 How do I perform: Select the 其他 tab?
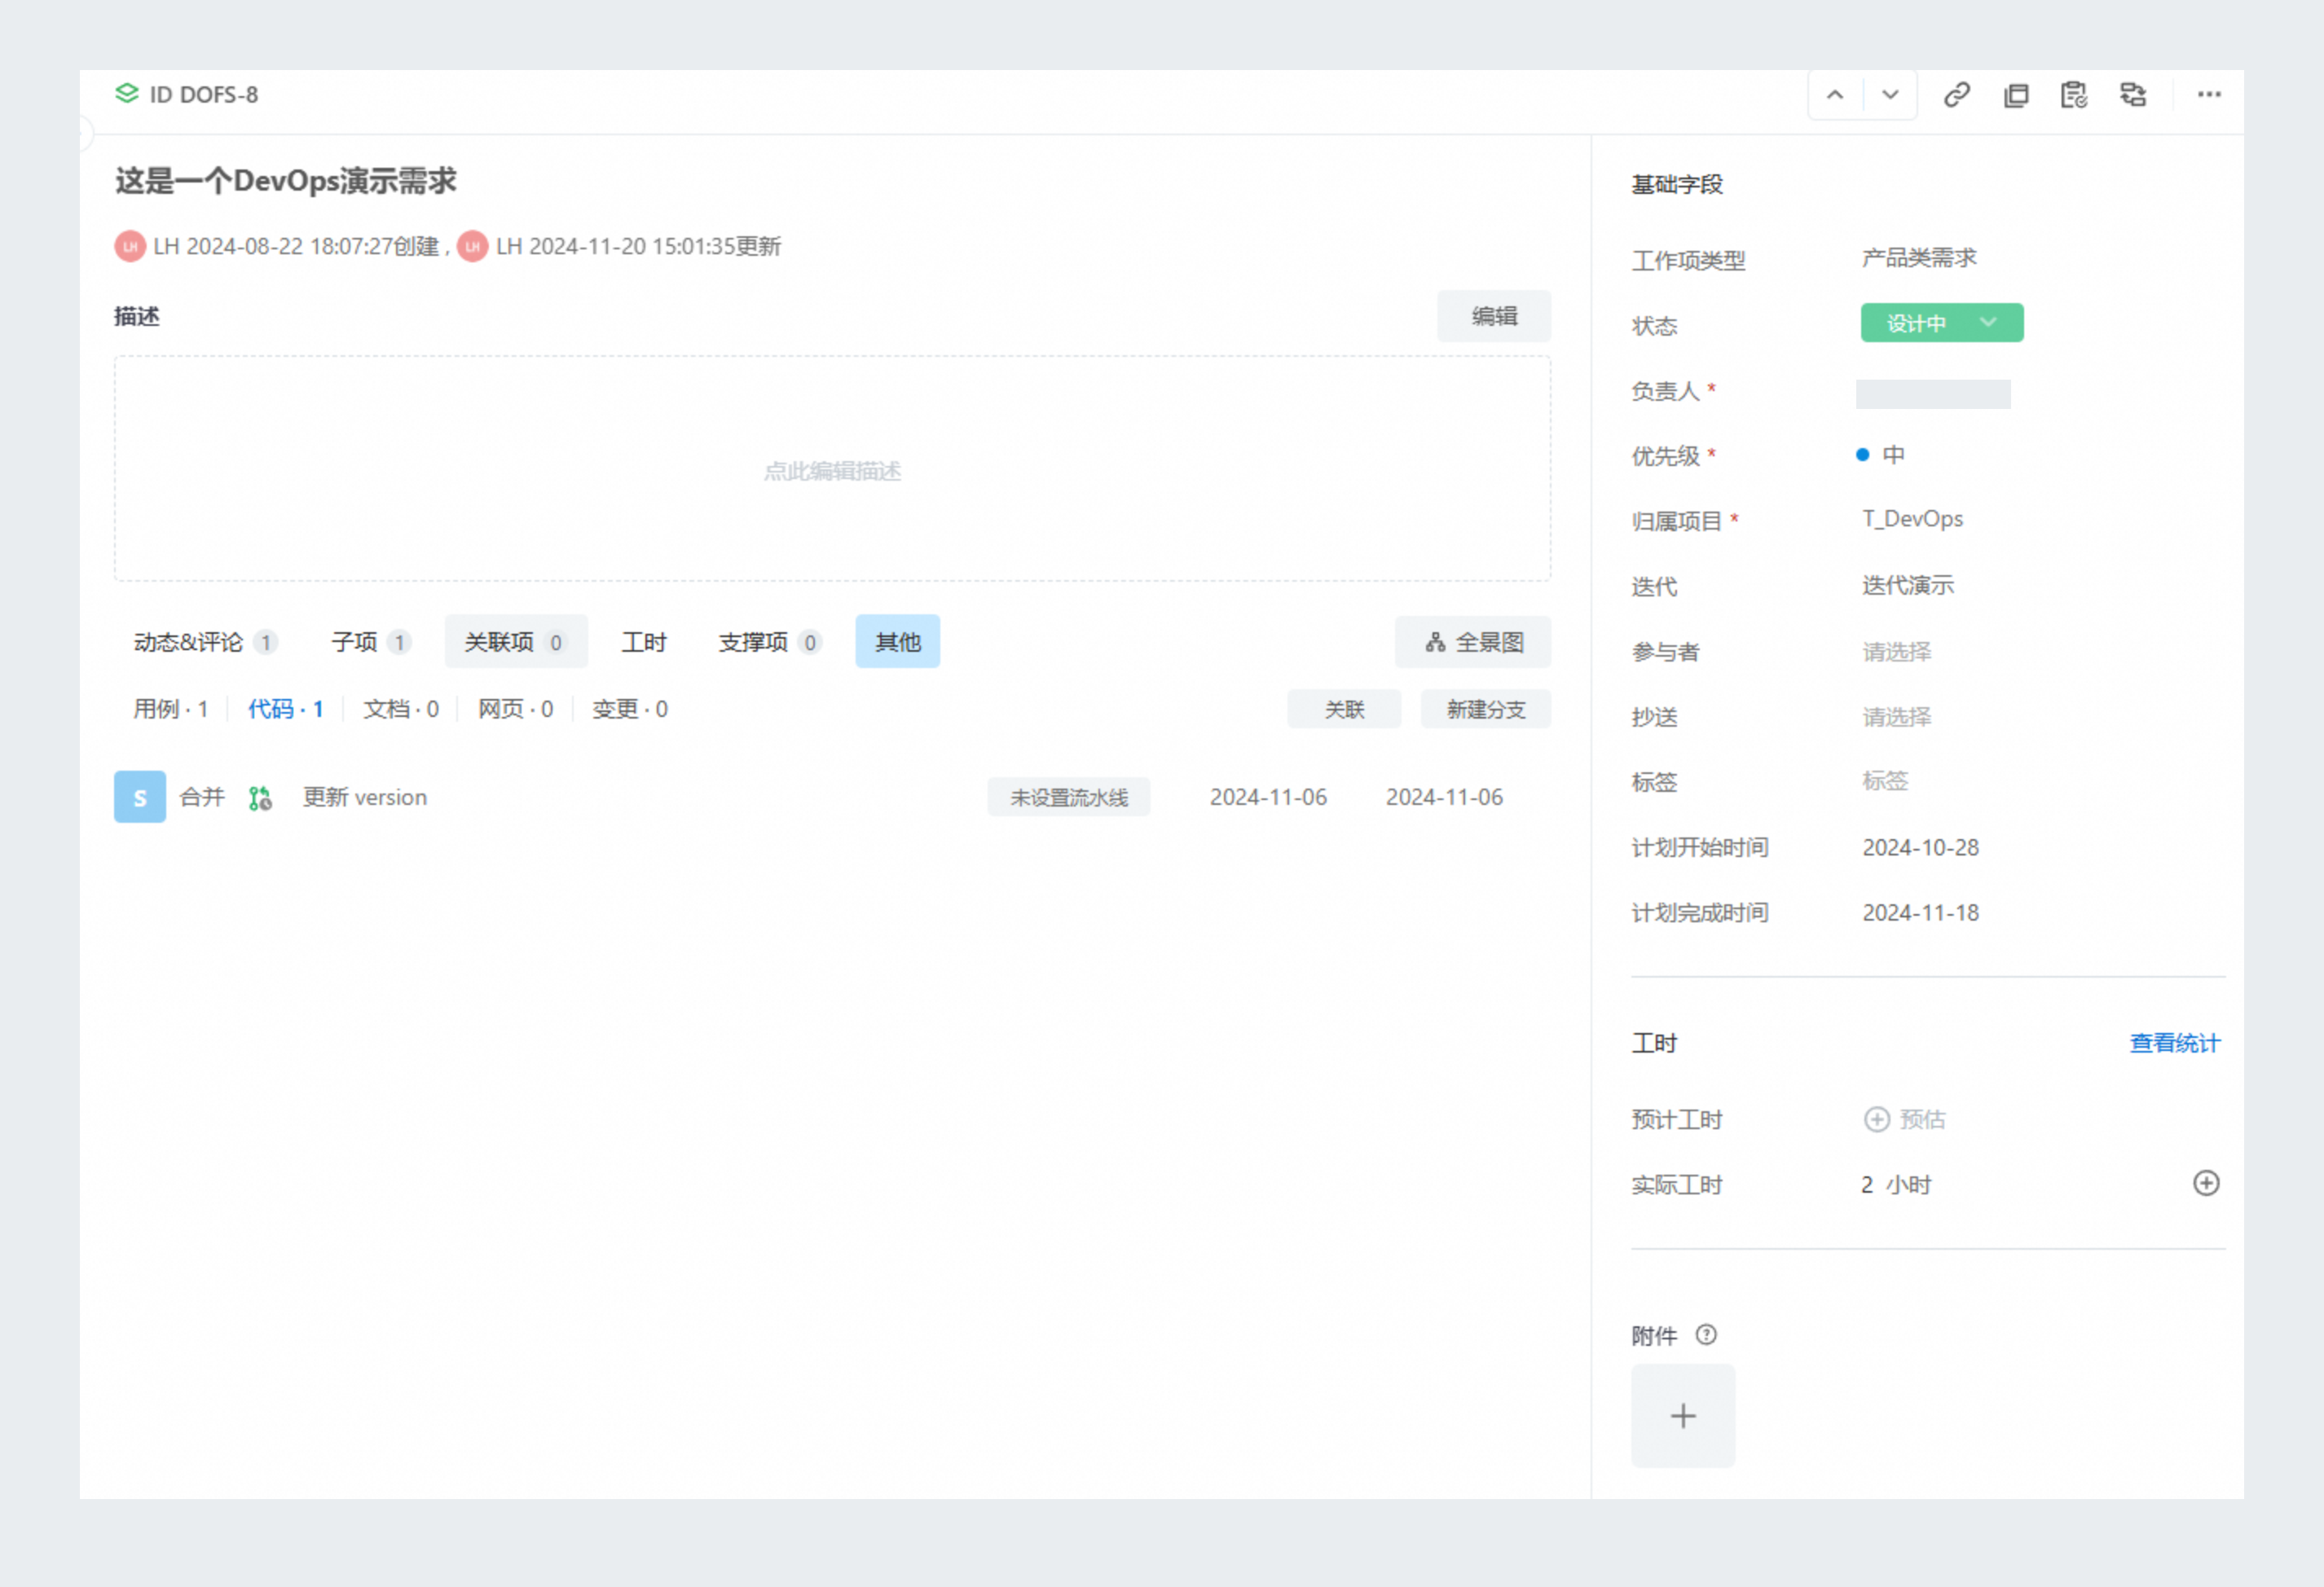tap(898, 642)
